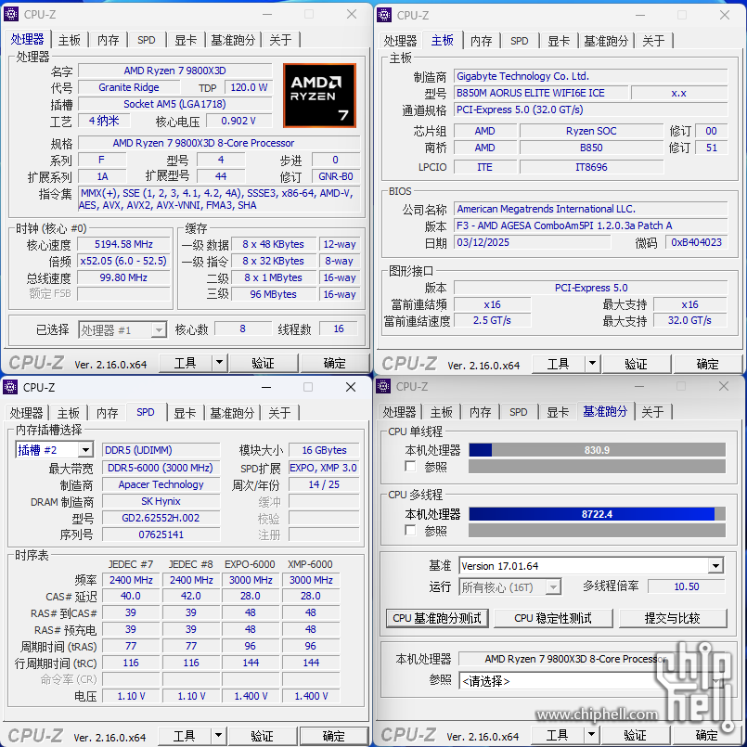Click the CPU-Z app icon in the benchmark window
Image resolution: width=747 pixels, height=747 pixels.
pyautogui.click(x=383, y=386)
